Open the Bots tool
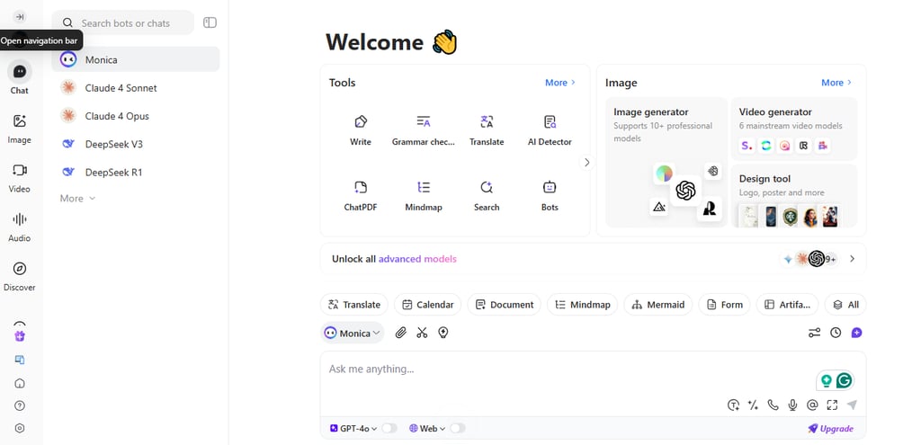Image resolution: width=921 pixels, height=445 pixels. coord(550,196)
